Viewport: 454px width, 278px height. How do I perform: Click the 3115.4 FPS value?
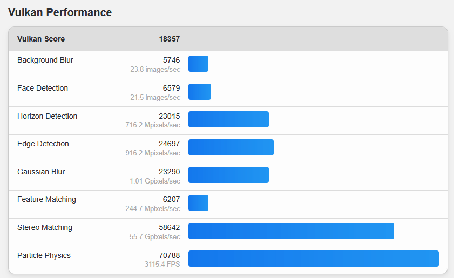[x=162, y=264]
